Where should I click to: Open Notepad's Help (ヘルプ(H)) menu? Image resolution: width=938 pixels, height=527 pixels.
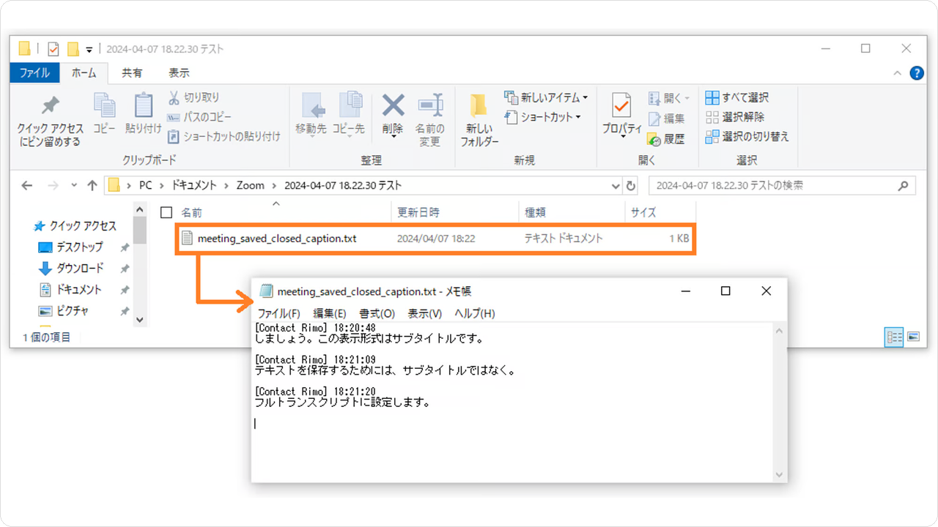[x=474, y=313]
